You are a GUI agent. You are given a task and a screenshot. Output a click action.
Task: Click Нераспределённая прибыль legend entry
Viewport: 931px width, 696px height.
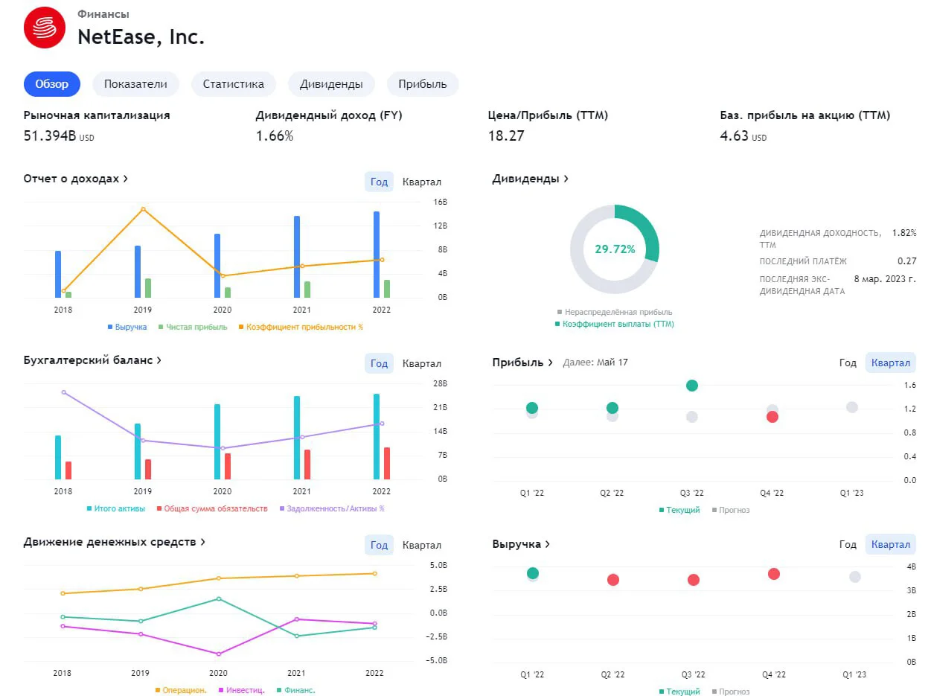coord(615,312)
